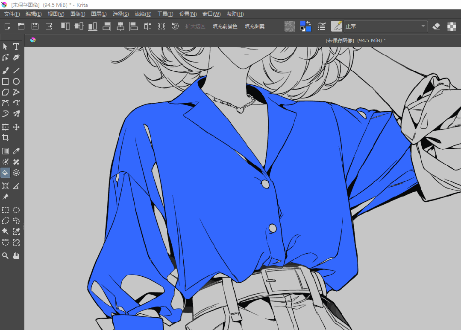This screenshot has height=330, width=461.
Task: Open the 滤镜(R) menu
Action: tap(143, 14)
